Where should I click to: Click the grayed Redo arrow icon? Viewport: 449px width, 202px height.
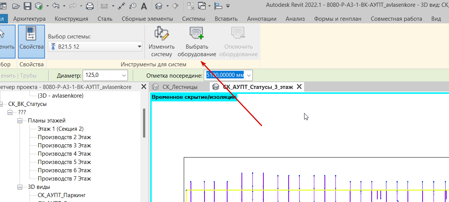coord(73,5)
